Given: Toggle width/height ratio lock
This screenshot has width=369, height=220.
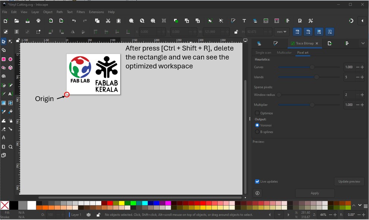Looking at the screenshot, I should click(236, 32).
